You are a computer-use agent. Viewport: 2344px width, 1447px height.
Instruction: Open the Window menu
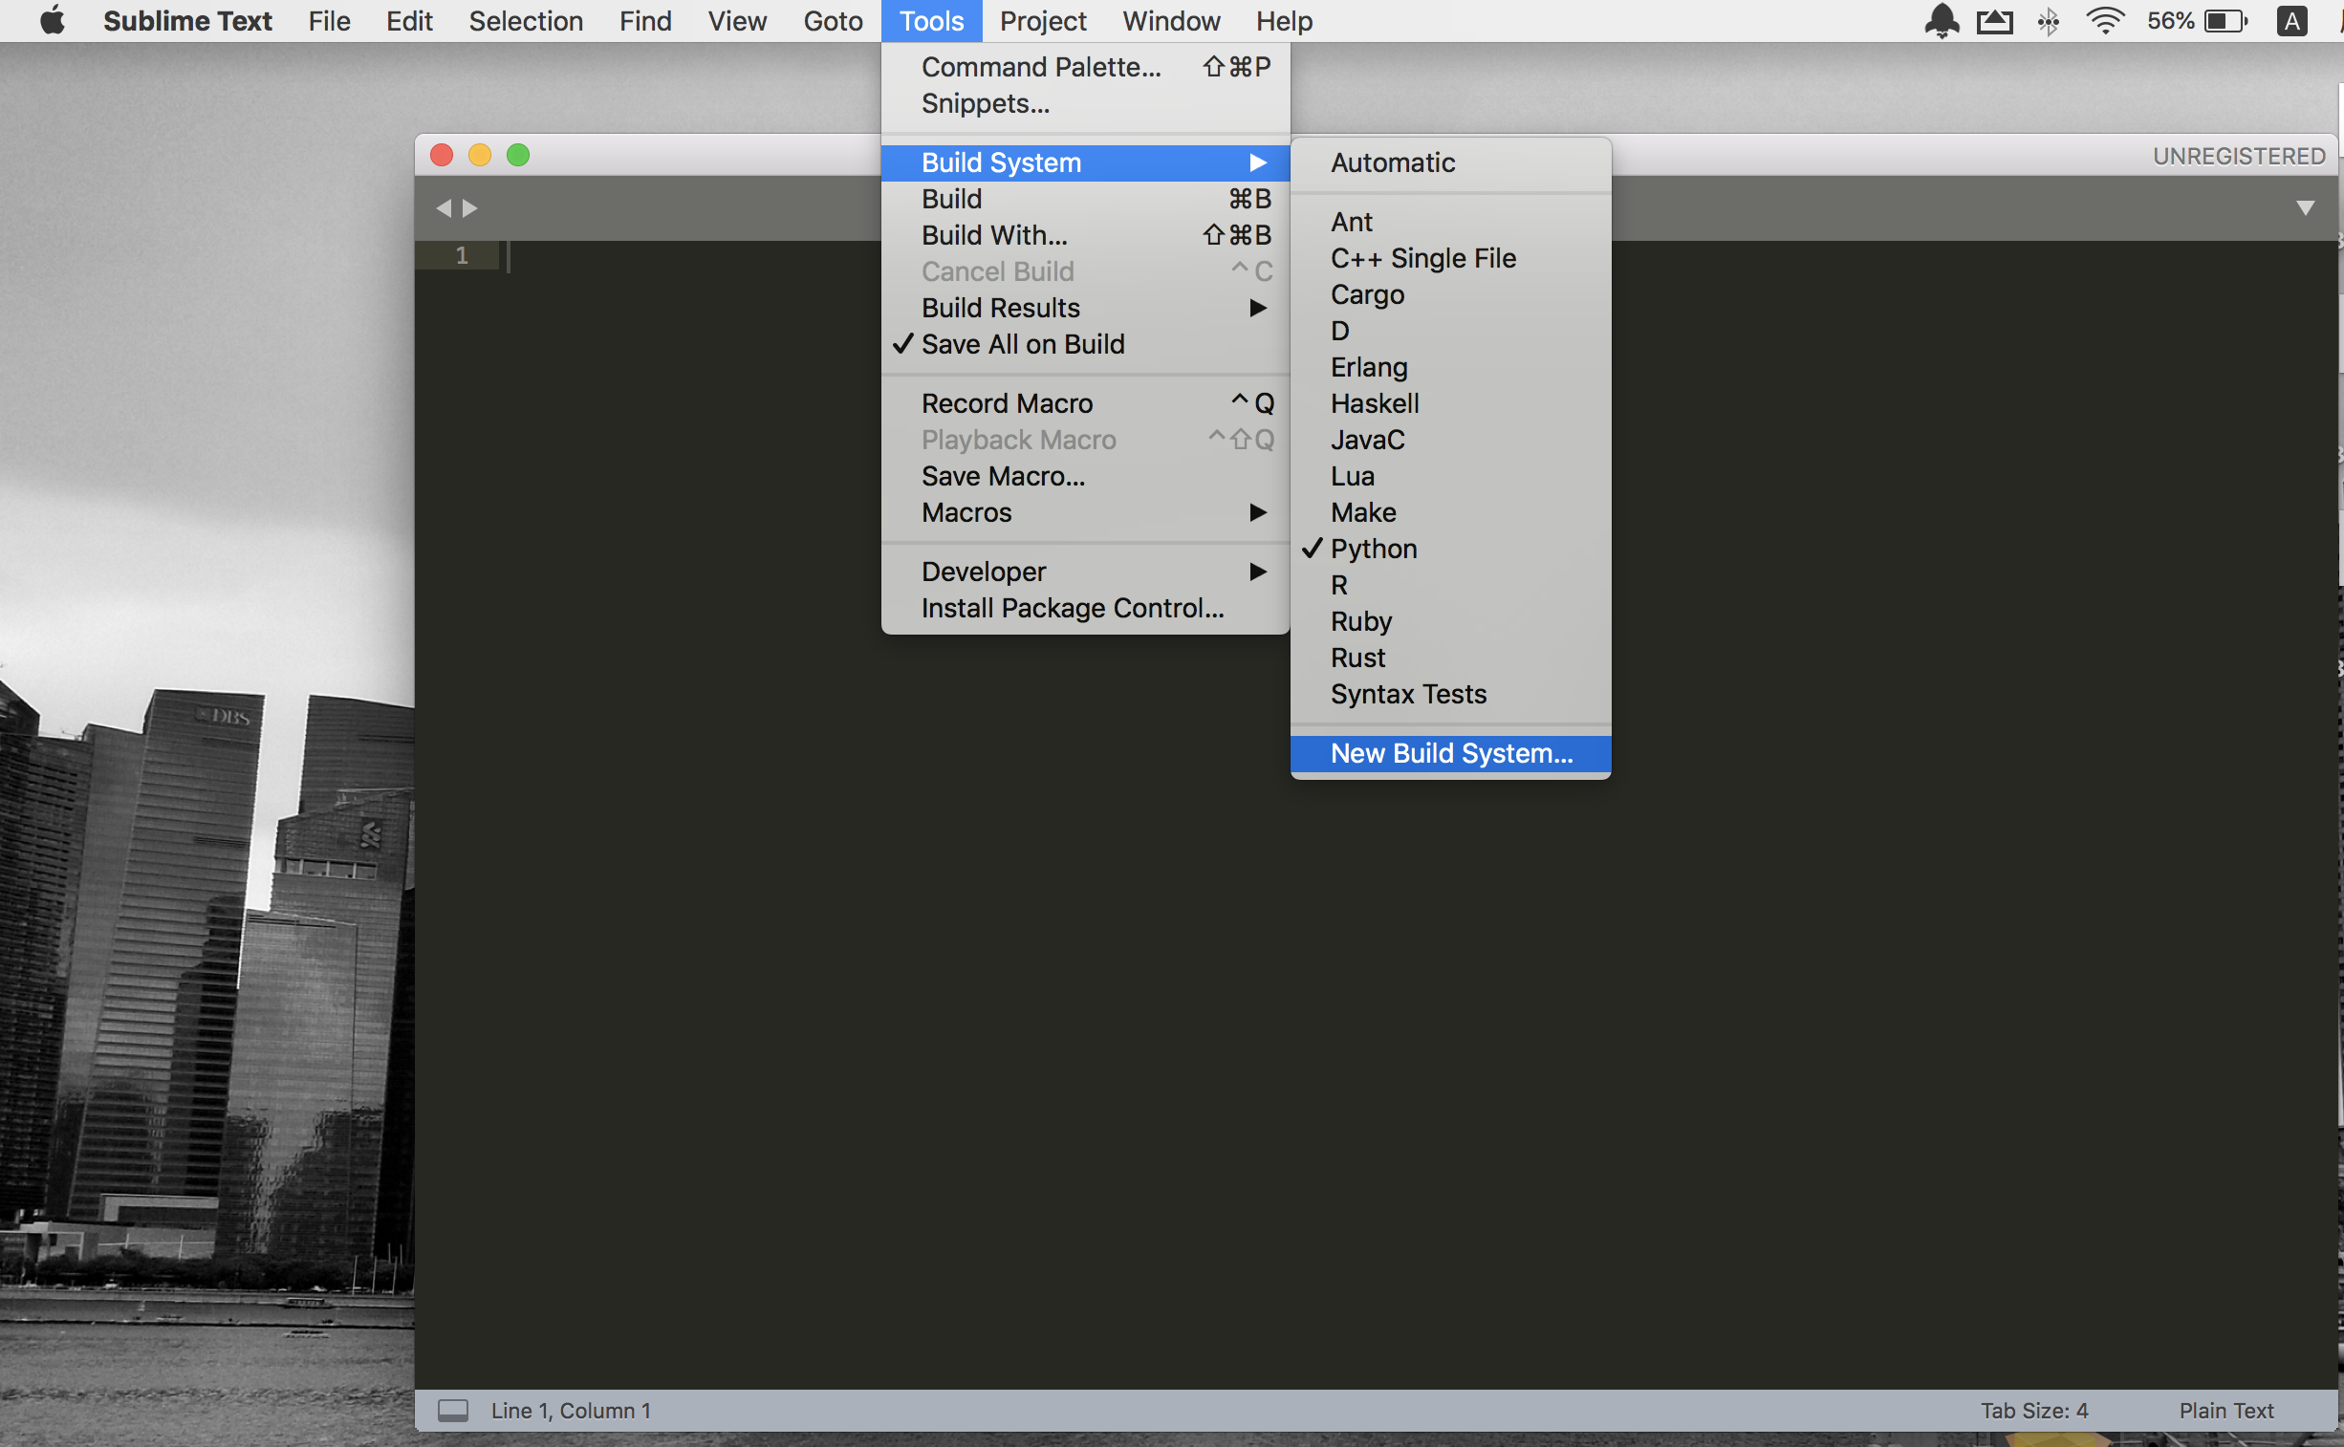pyautogui.click(x=1170, y=20)
